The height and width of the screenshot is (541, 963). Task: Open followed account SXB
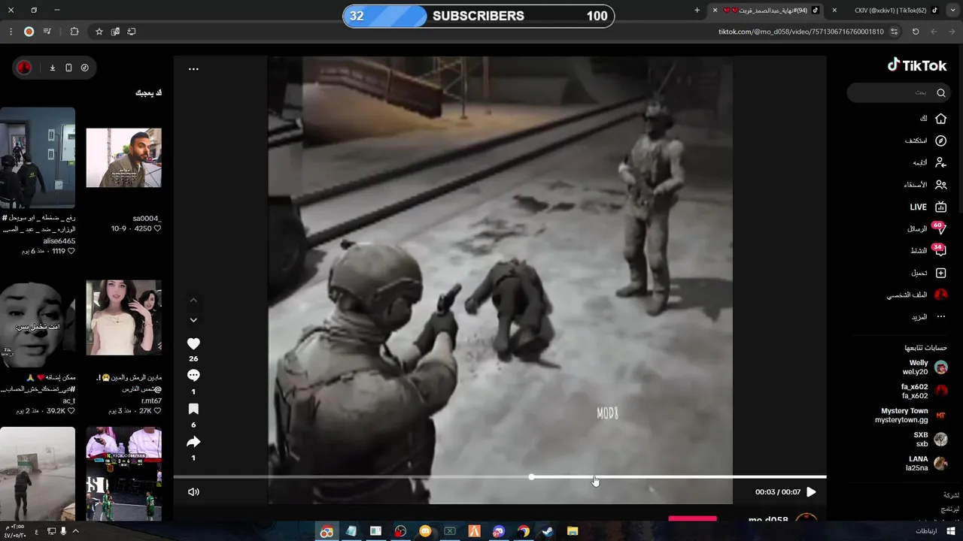tap(931, 440)
